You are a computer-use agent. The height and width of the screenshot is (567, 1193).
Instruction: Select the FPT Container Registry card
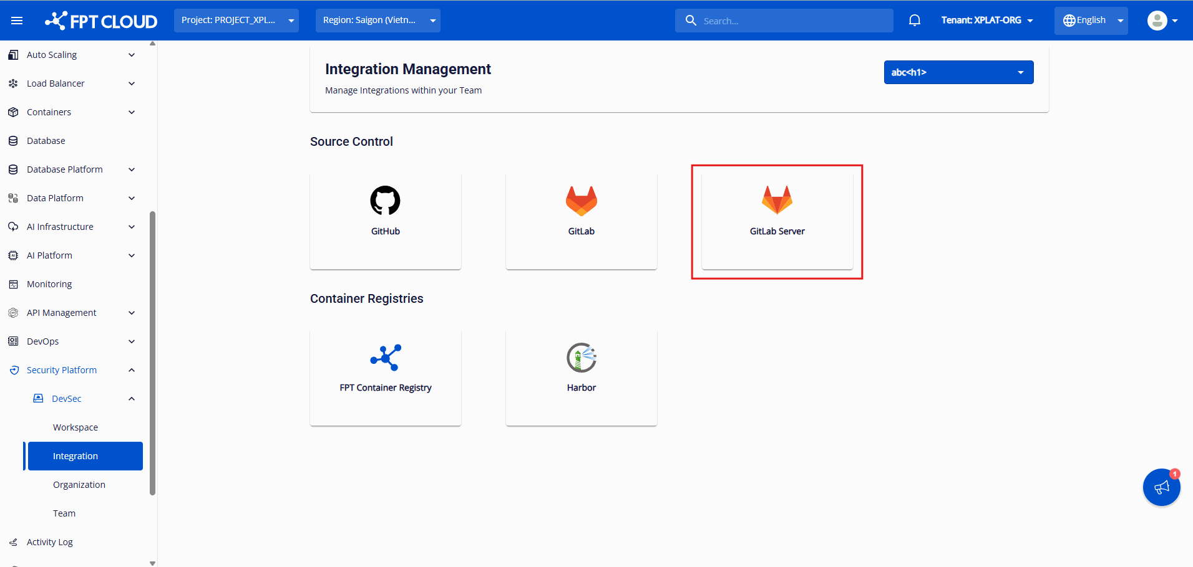coord(386,378)
